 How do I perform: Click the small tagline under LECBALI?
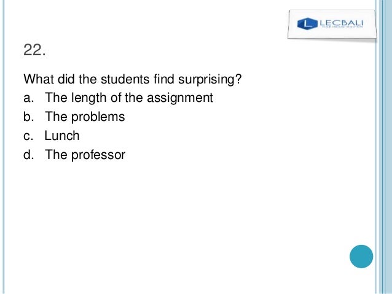tap(342, 27)
